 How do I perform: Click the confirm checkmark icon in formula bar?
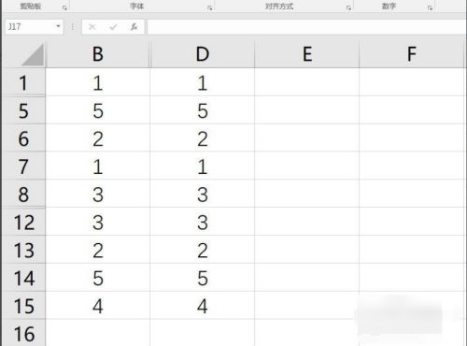coord(113,27)
